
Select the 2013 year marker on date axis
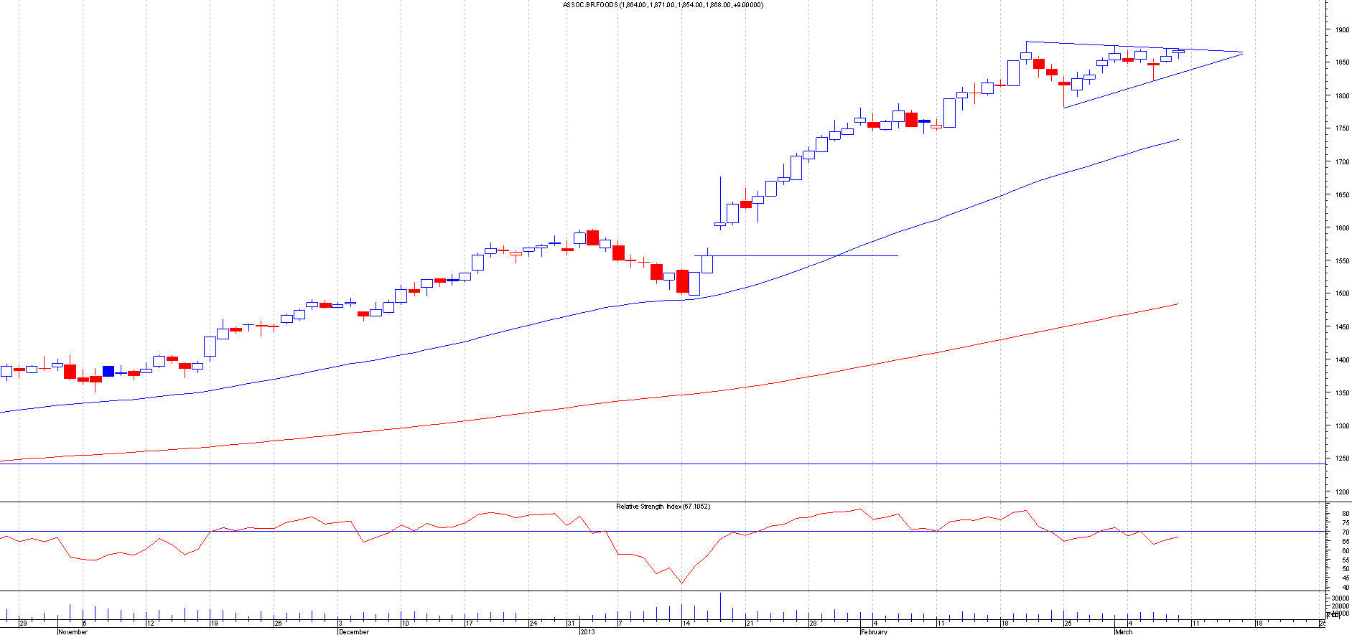(587, 631)
